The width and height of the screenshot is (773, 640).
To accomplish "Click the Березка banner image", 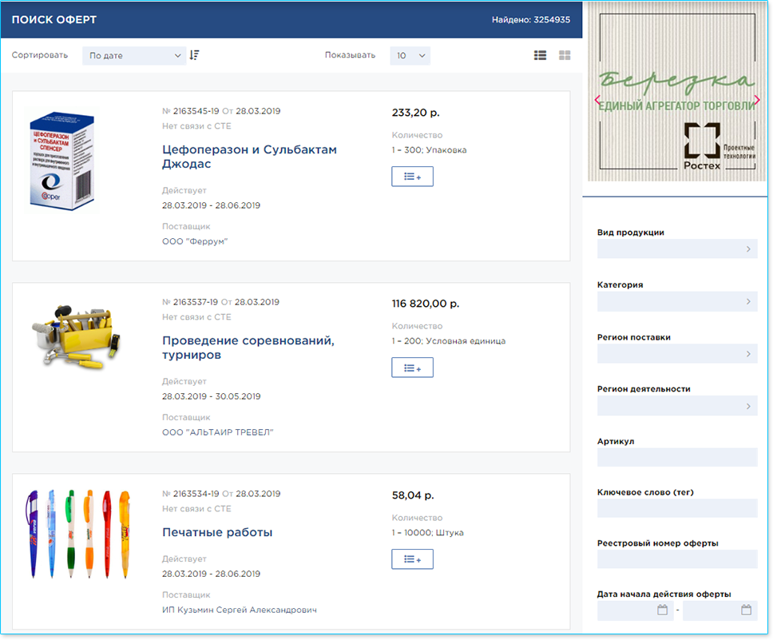I will [677, 91].
